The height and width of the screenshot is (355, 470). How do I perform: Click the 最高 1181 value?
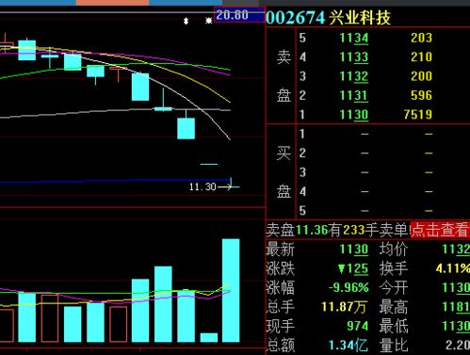click(x=456, y=307)
